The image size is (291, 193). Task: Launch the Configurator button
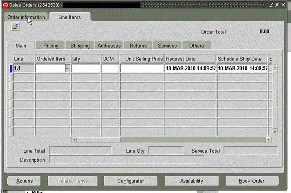131,181
